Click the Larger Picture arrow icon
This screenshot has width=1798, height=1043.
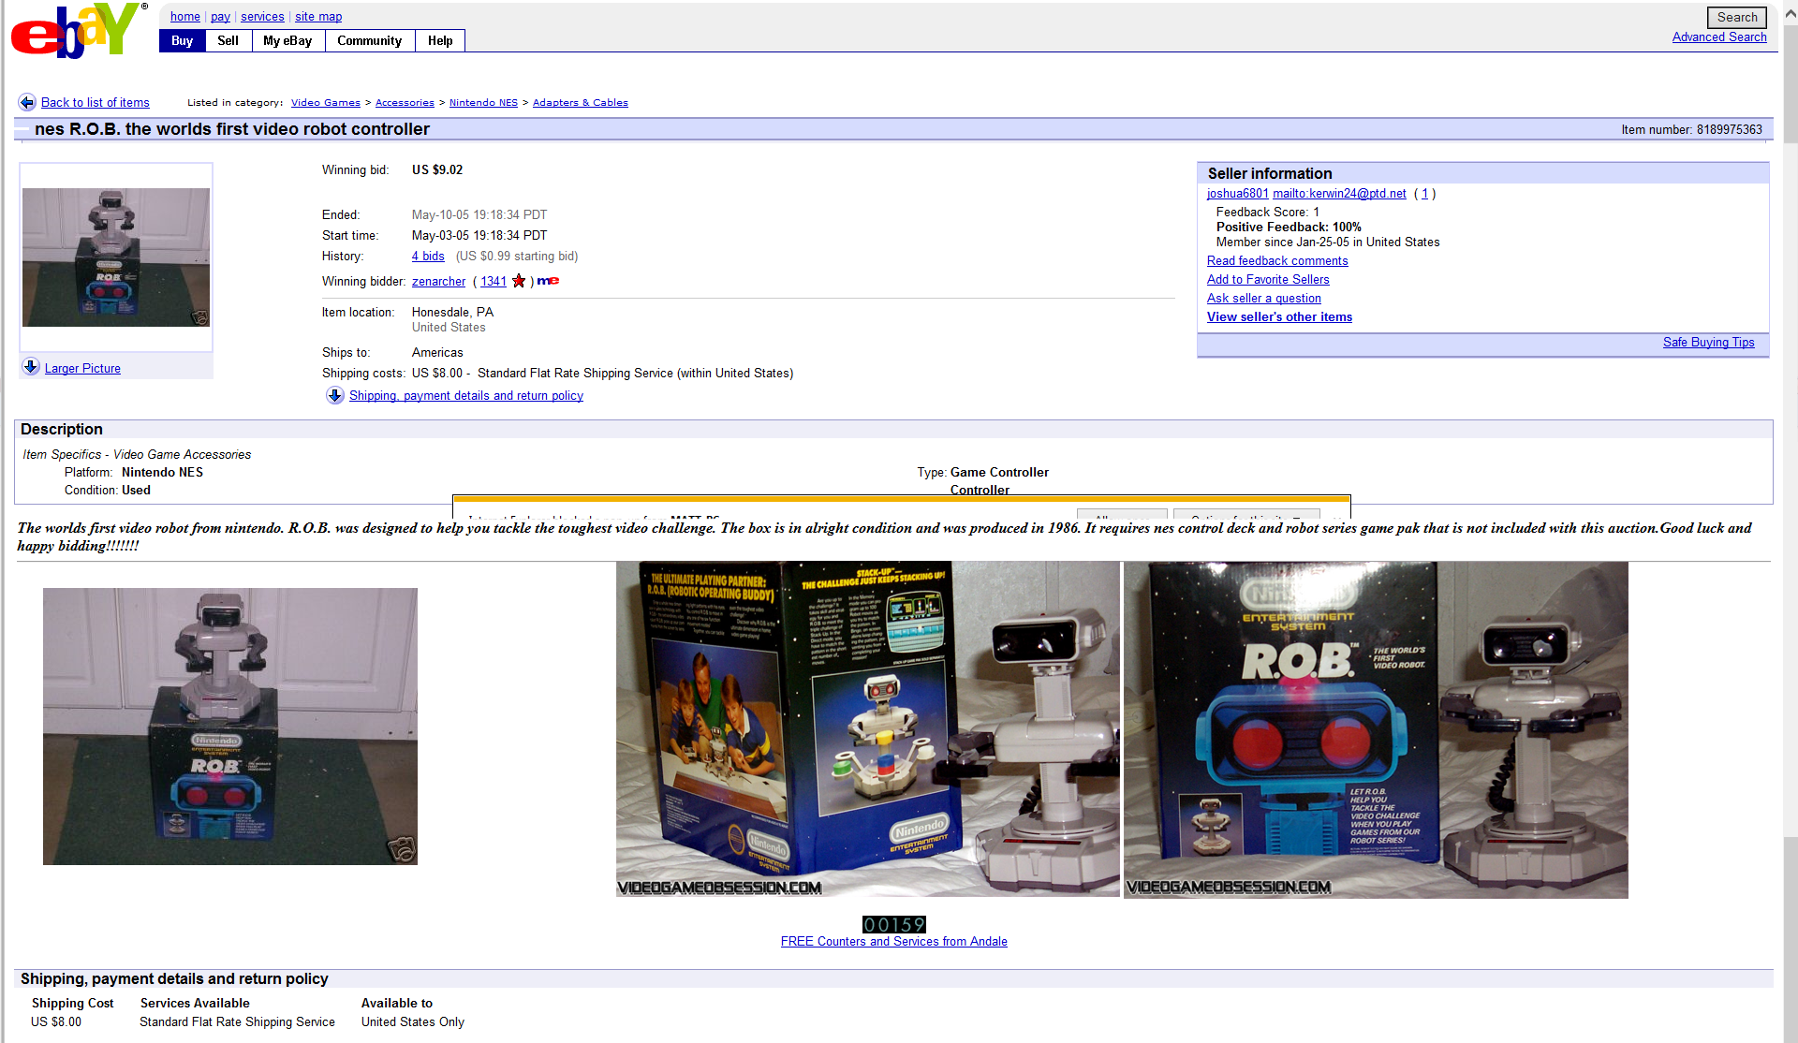[x=31, y=367]
